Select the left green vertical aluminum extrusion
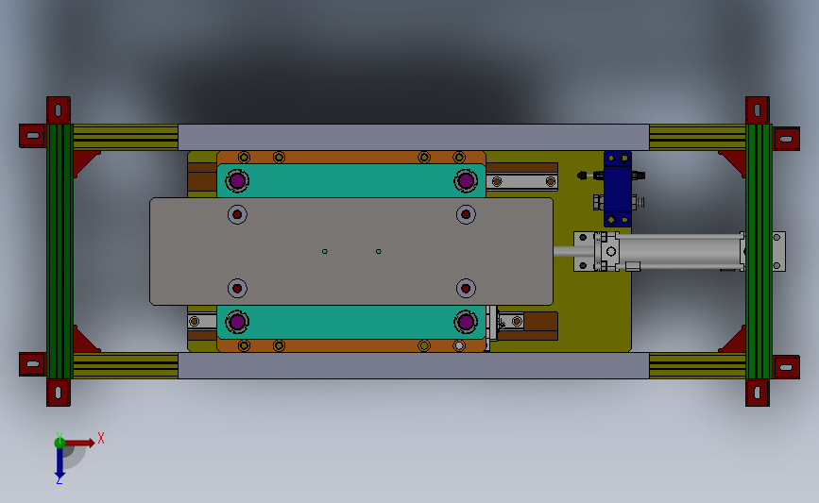 (x=60, y=251)
